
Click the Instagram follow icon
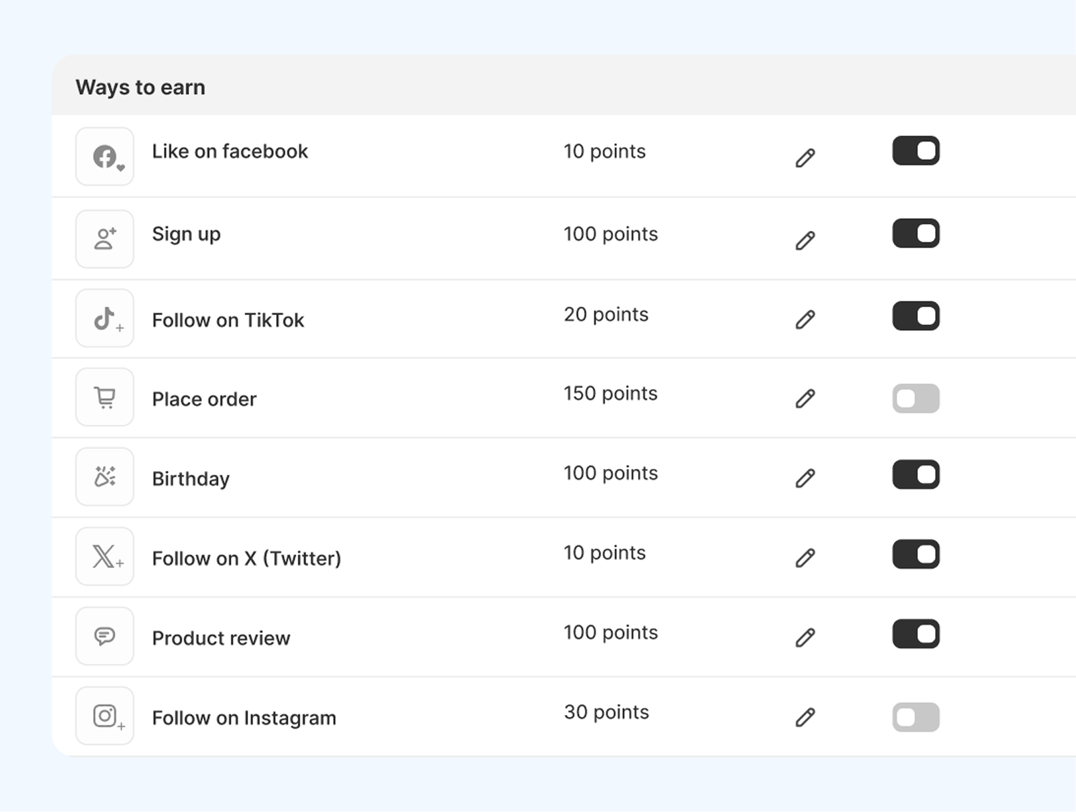105,716
